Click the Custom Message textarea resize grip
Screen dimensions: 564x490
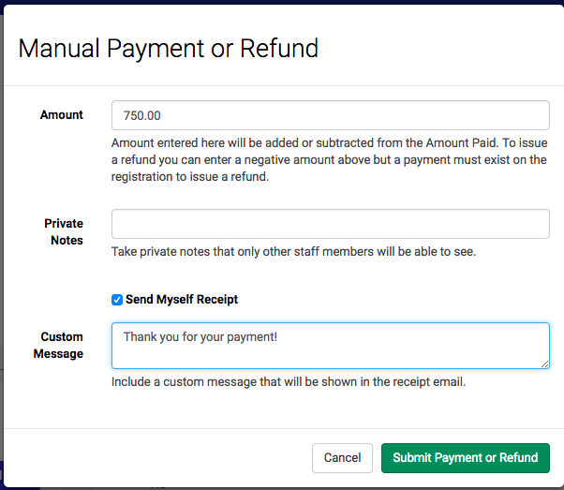544,364
